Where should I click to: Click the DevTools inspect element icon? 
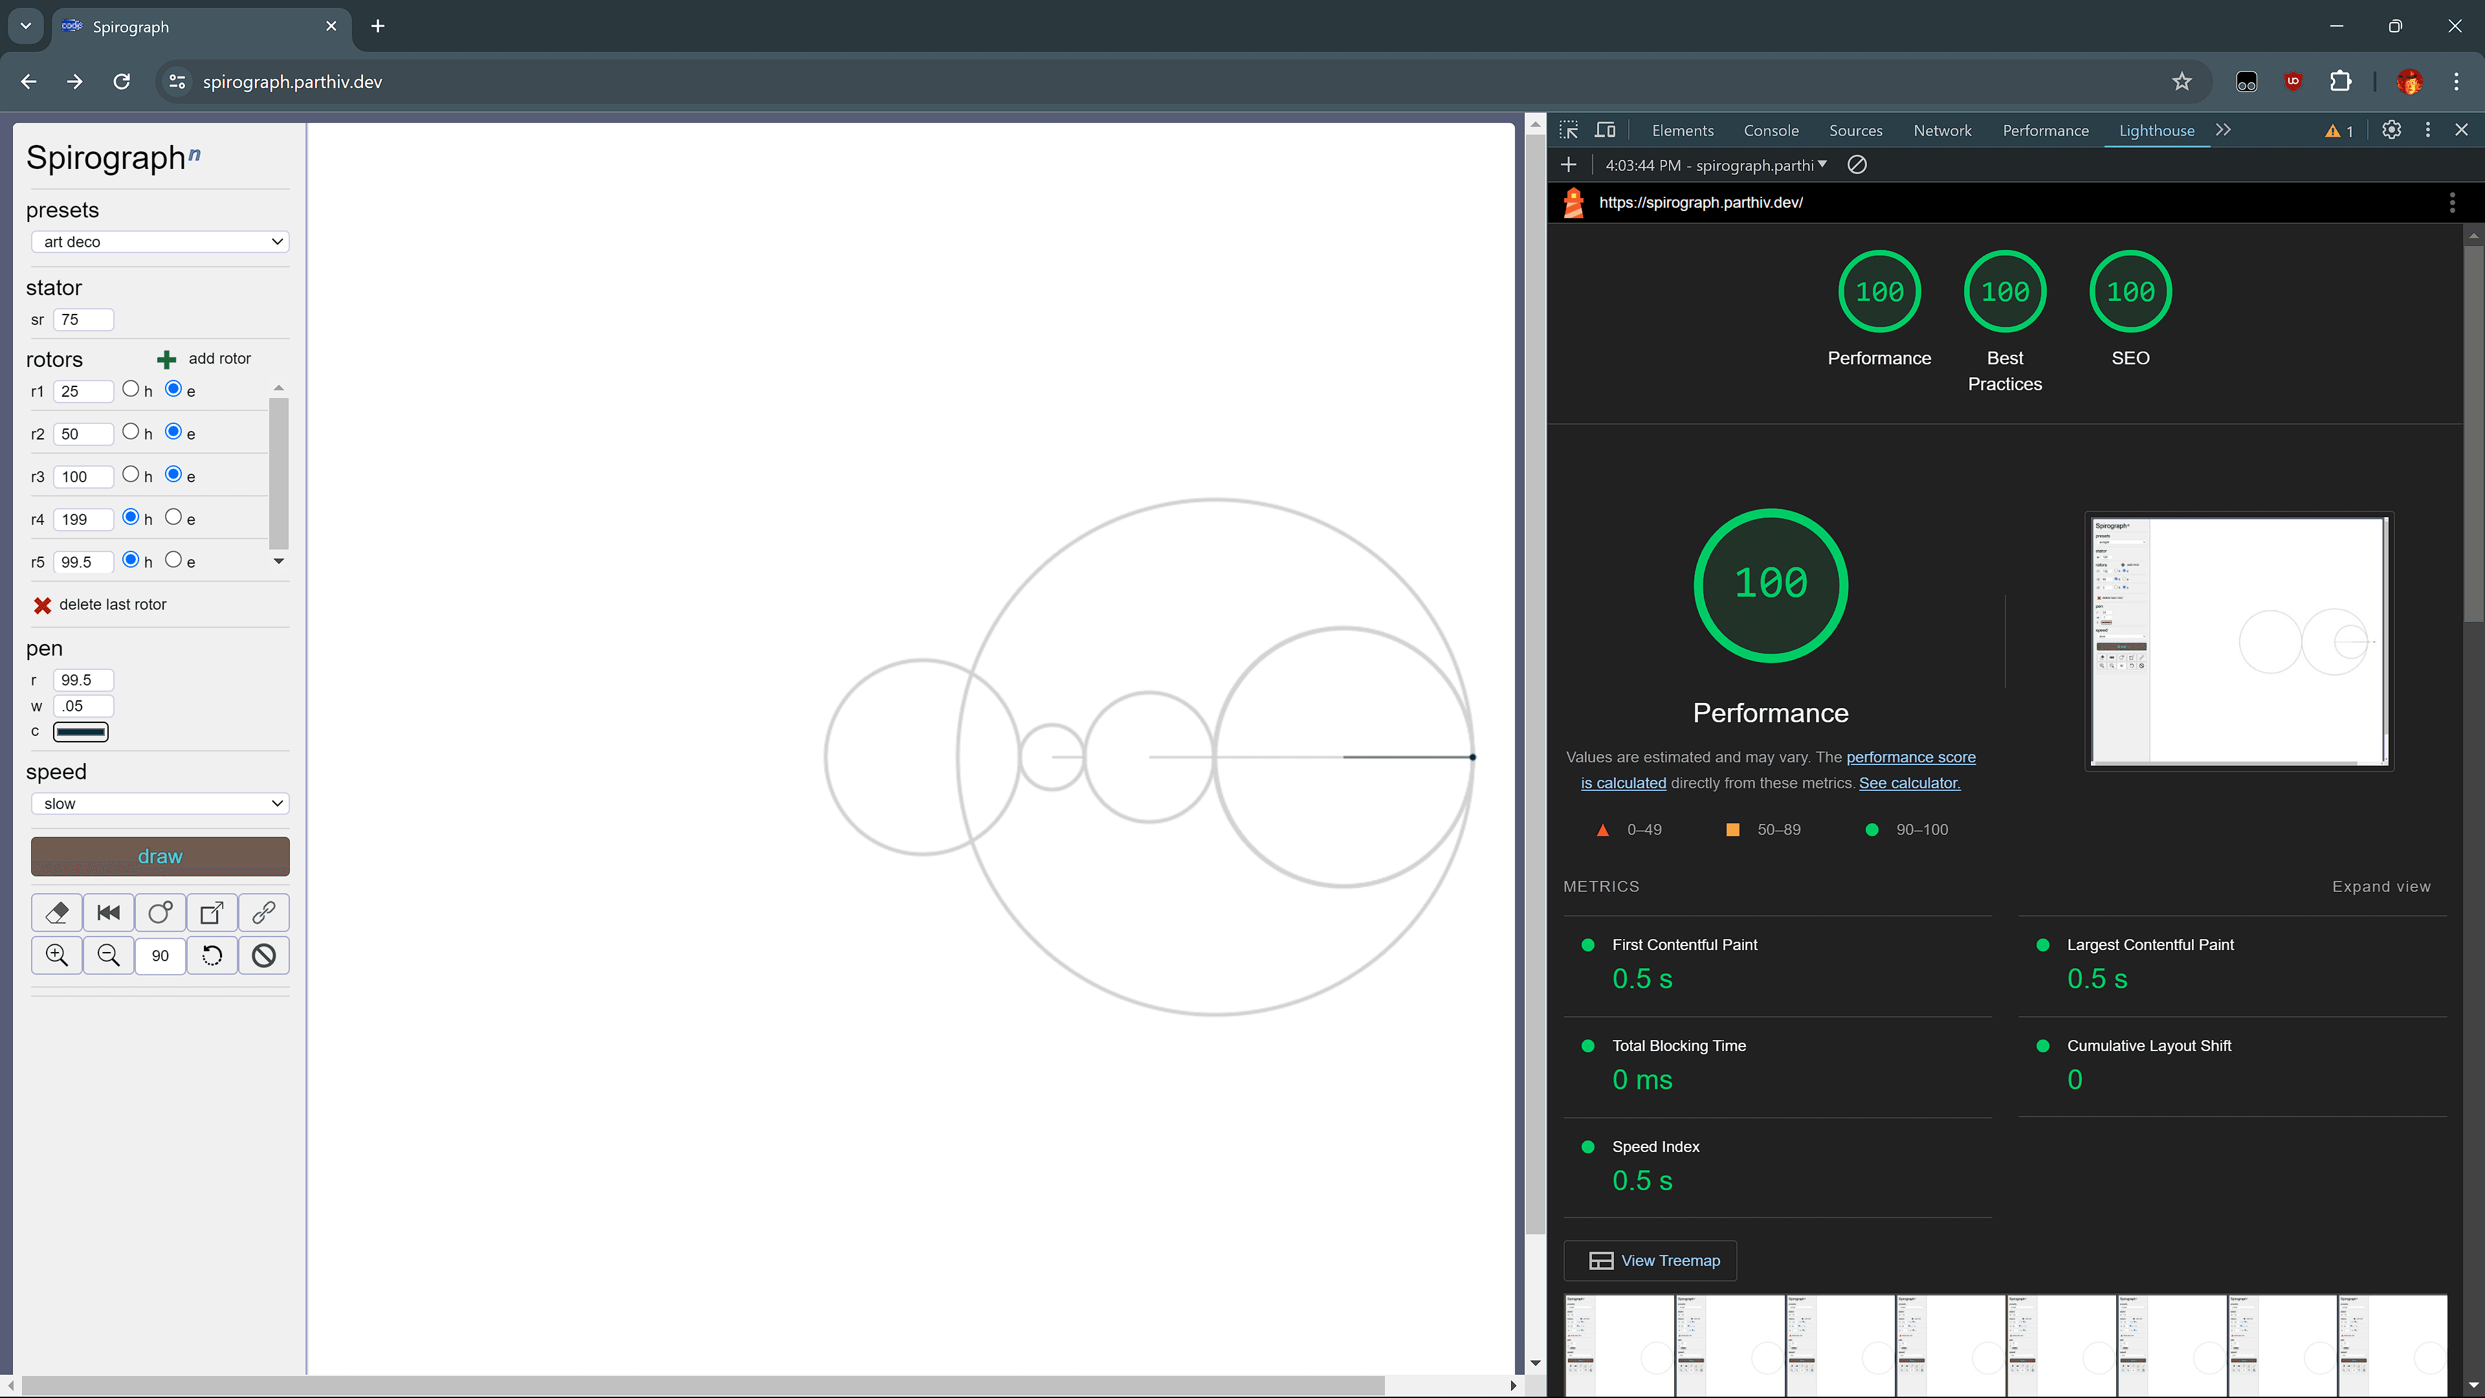point(1569,130)
